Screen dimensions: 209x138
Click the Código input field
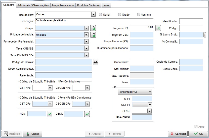coord(191,28)
